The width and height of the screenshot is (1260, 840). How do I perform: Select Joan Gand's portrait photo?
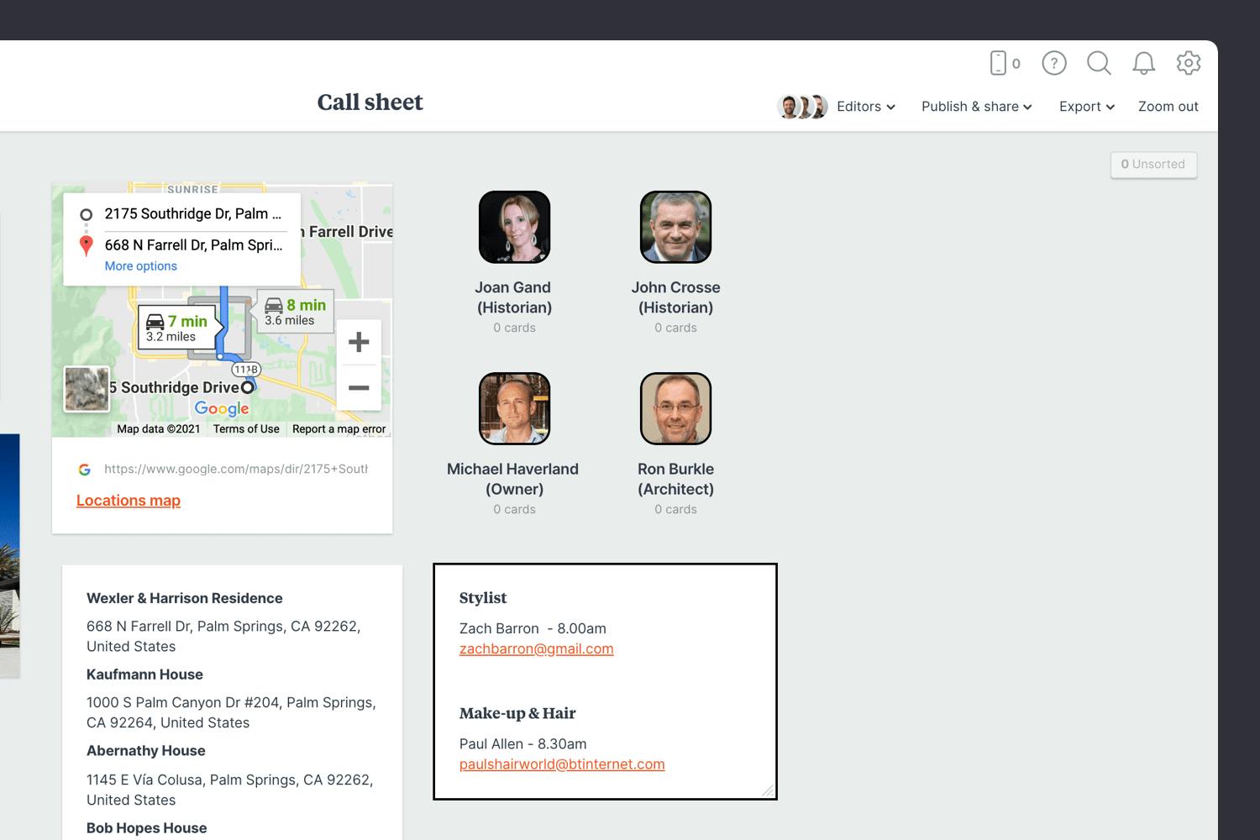point(514,227)
